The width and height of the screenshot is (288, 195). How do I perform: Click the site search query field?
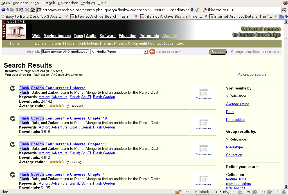65,52
